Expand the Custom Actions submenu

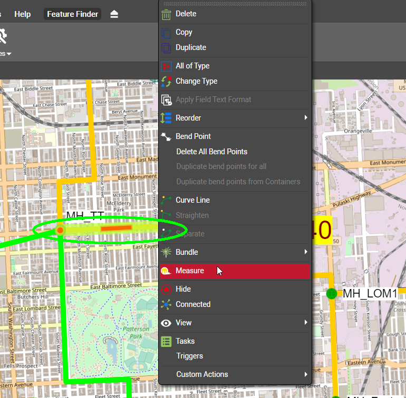click(x=305, y=374)
